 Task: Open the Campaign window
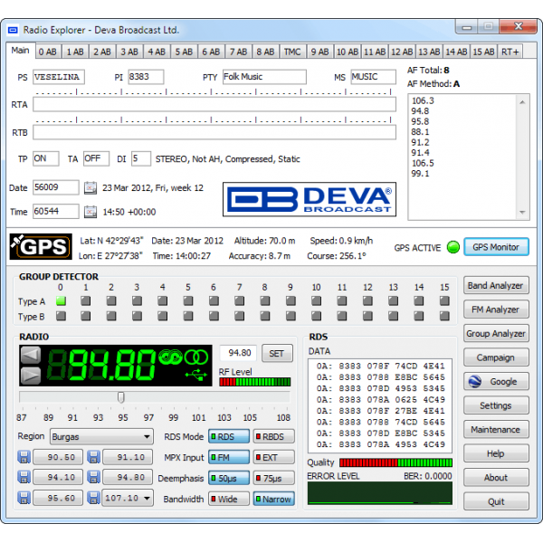point(496,357)
